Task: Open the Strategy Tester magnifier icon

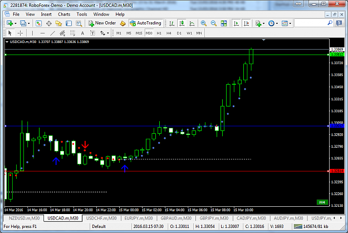Action: pos(79,23)
